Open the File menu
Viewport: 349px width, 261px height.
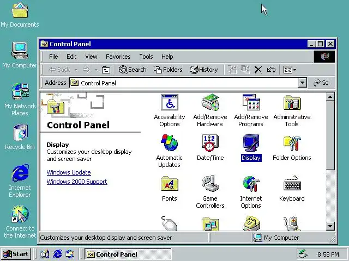coord(53,57)
